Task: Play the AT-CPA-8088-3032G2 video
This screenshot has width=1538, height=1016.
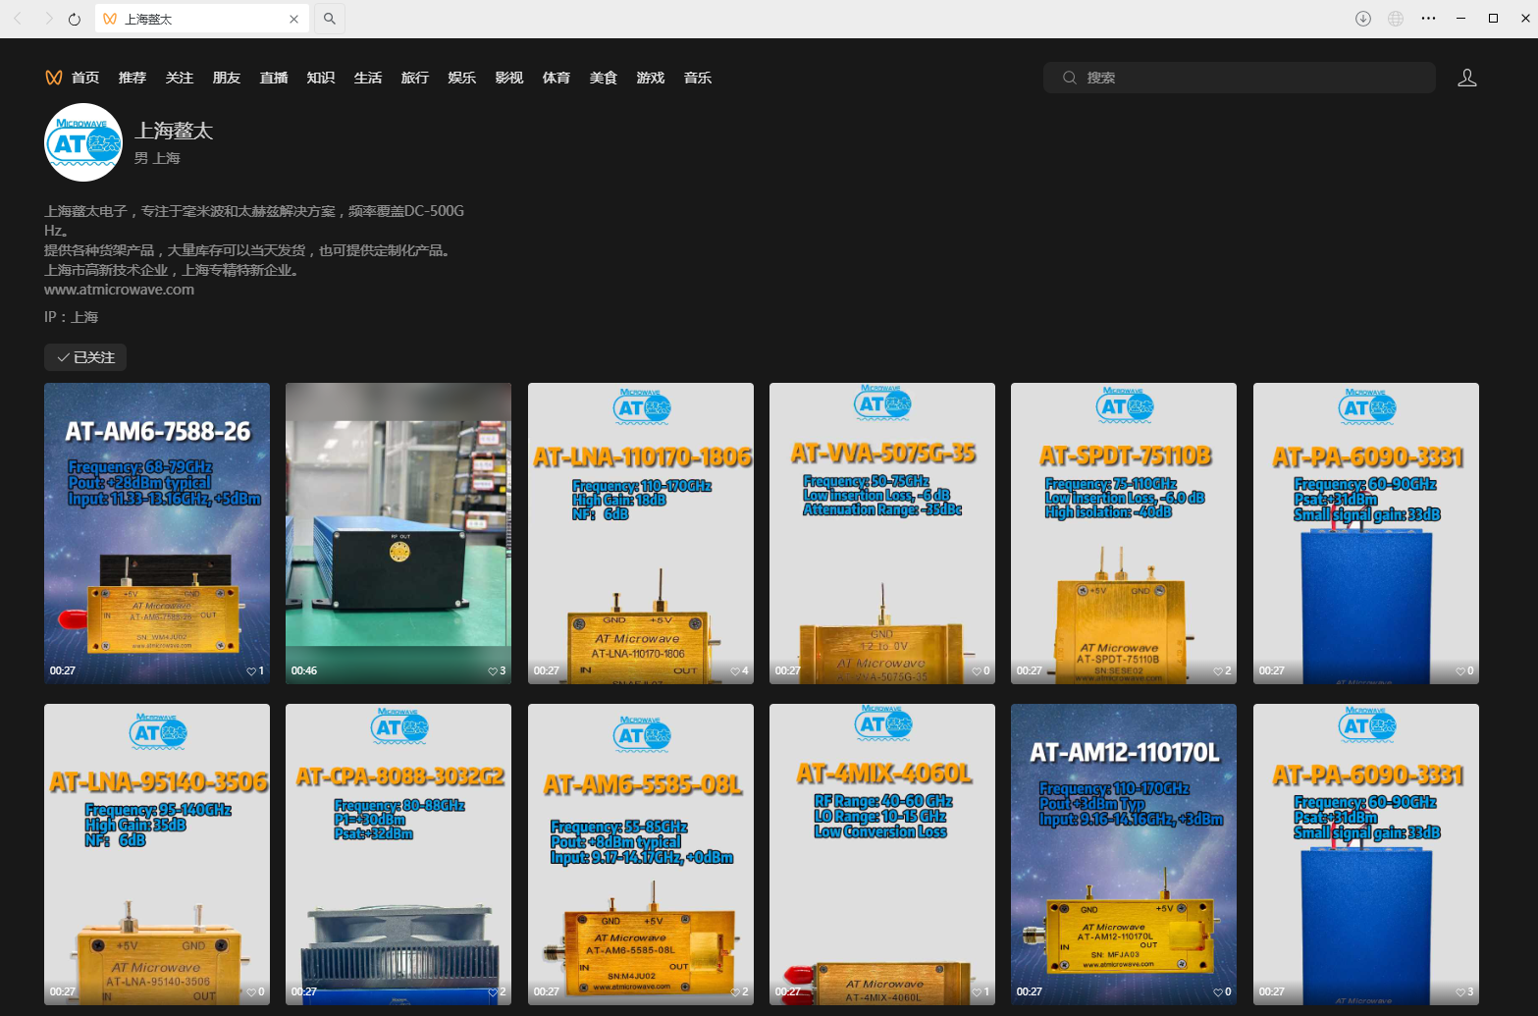Action: point(398,854)
